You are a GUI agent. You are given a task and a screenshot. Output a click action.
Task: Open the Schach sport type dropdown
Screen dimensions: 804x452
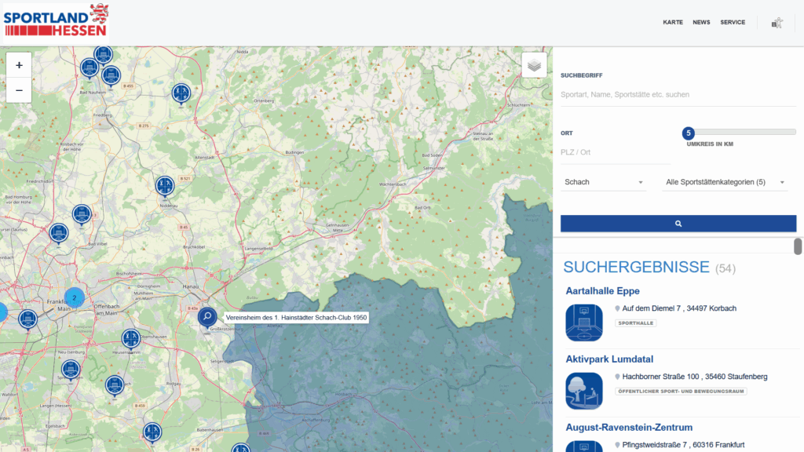[603, 182]
